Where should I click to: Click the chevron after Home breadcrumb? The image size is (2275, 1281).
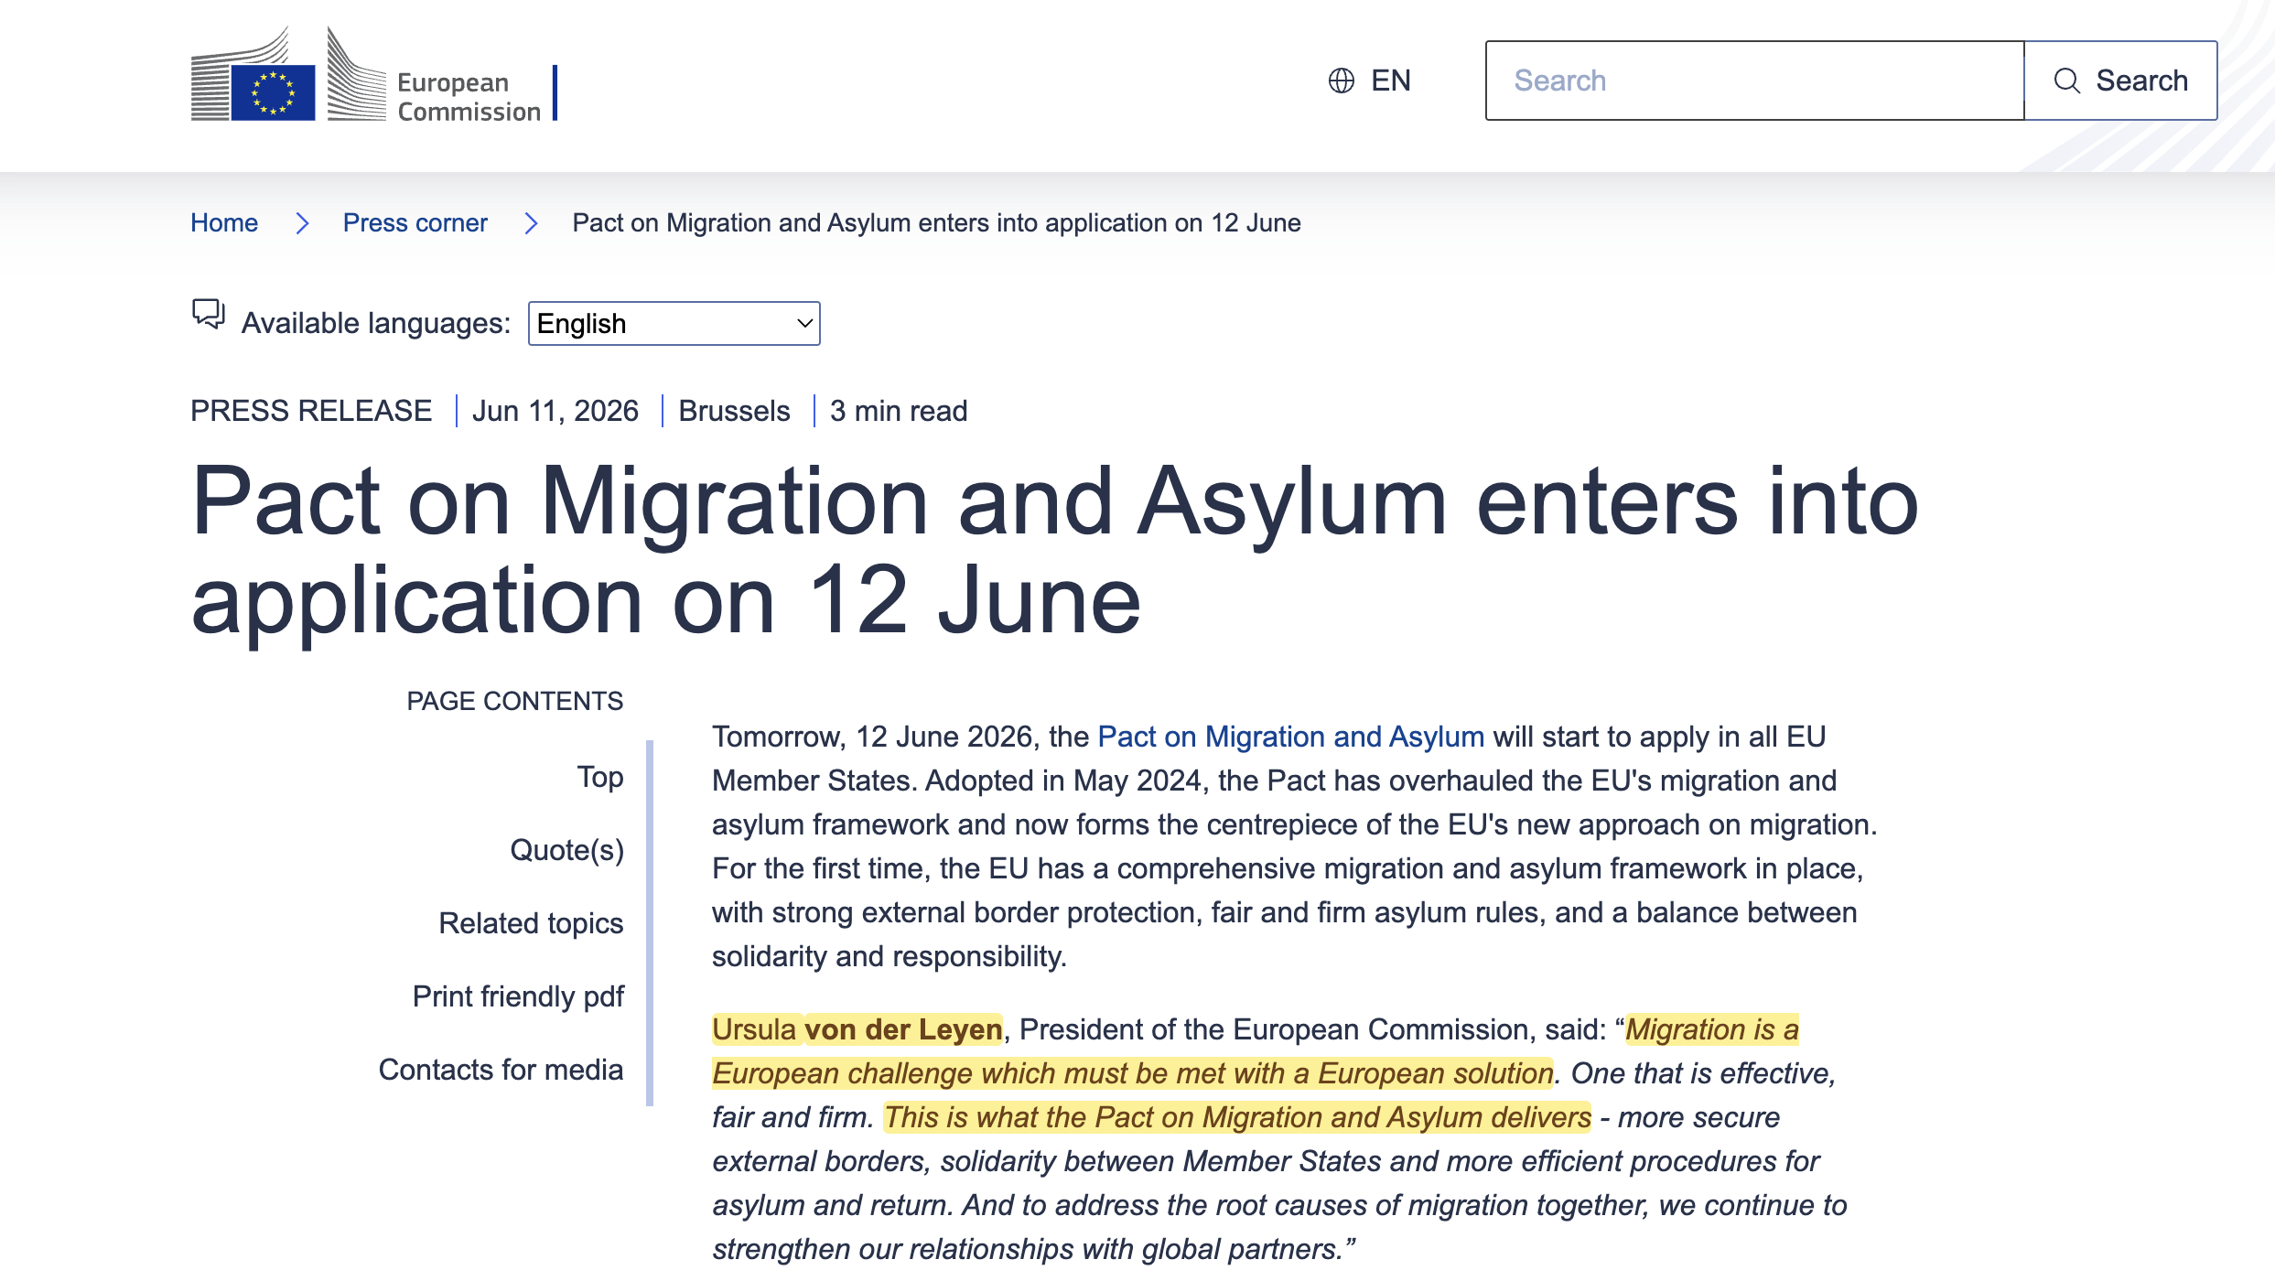tap(302, 223)
